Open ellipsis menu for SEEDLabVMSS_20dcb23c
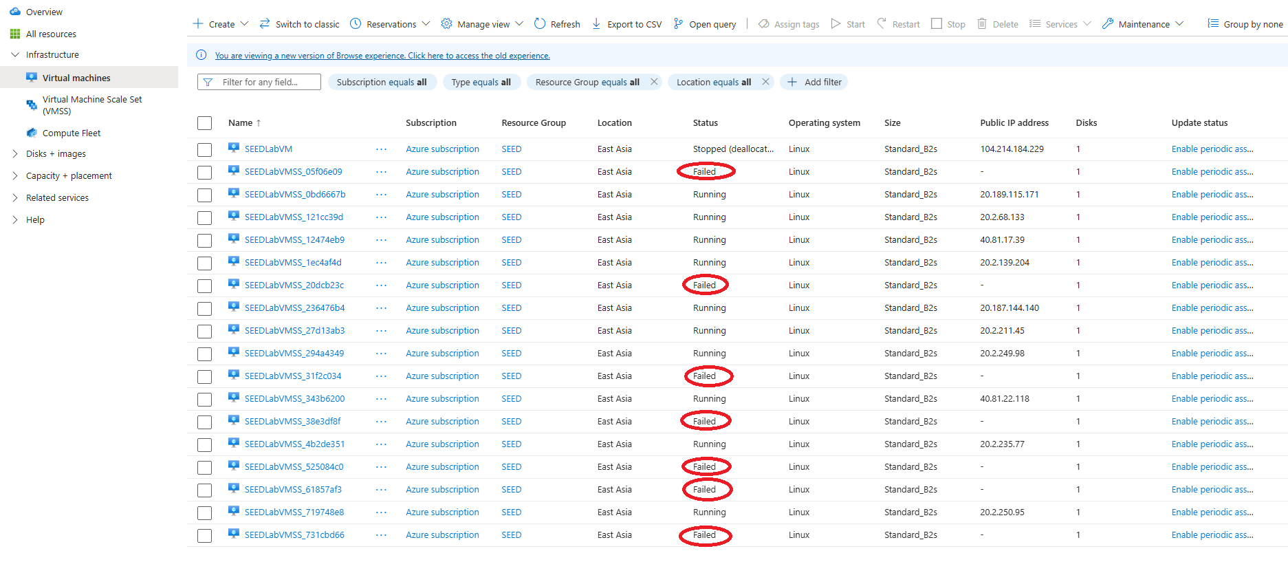Viewport: 1288px width, 562px height. pyautogui.click(x=381, y=285)
